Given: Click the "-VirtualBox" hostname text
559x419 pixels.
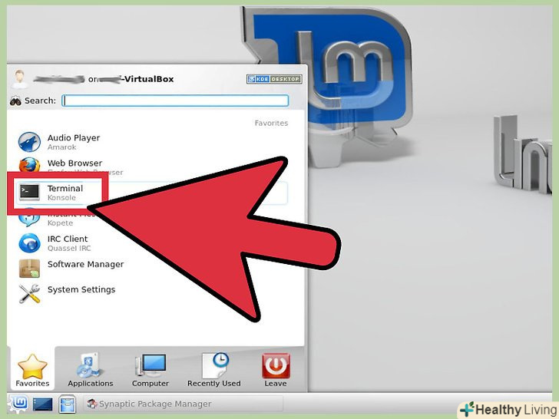Looking at the screenshot, I should [147, 79].
